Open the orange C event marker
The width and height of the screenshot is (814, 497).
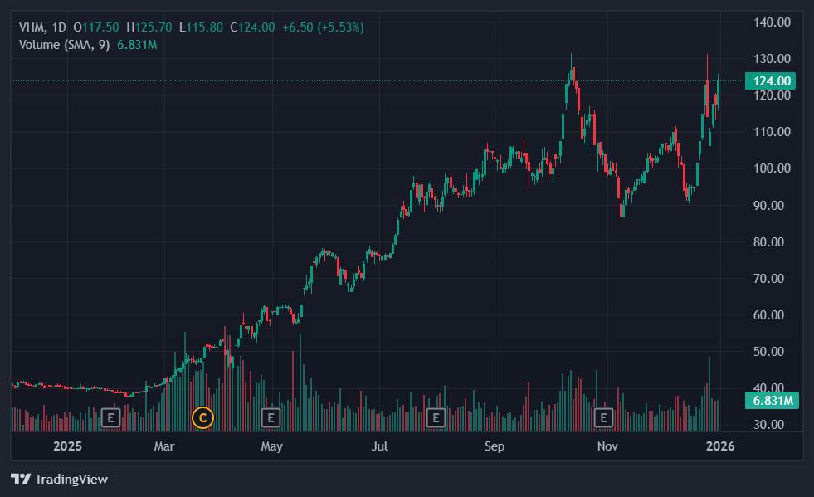[x=202, y=417]
